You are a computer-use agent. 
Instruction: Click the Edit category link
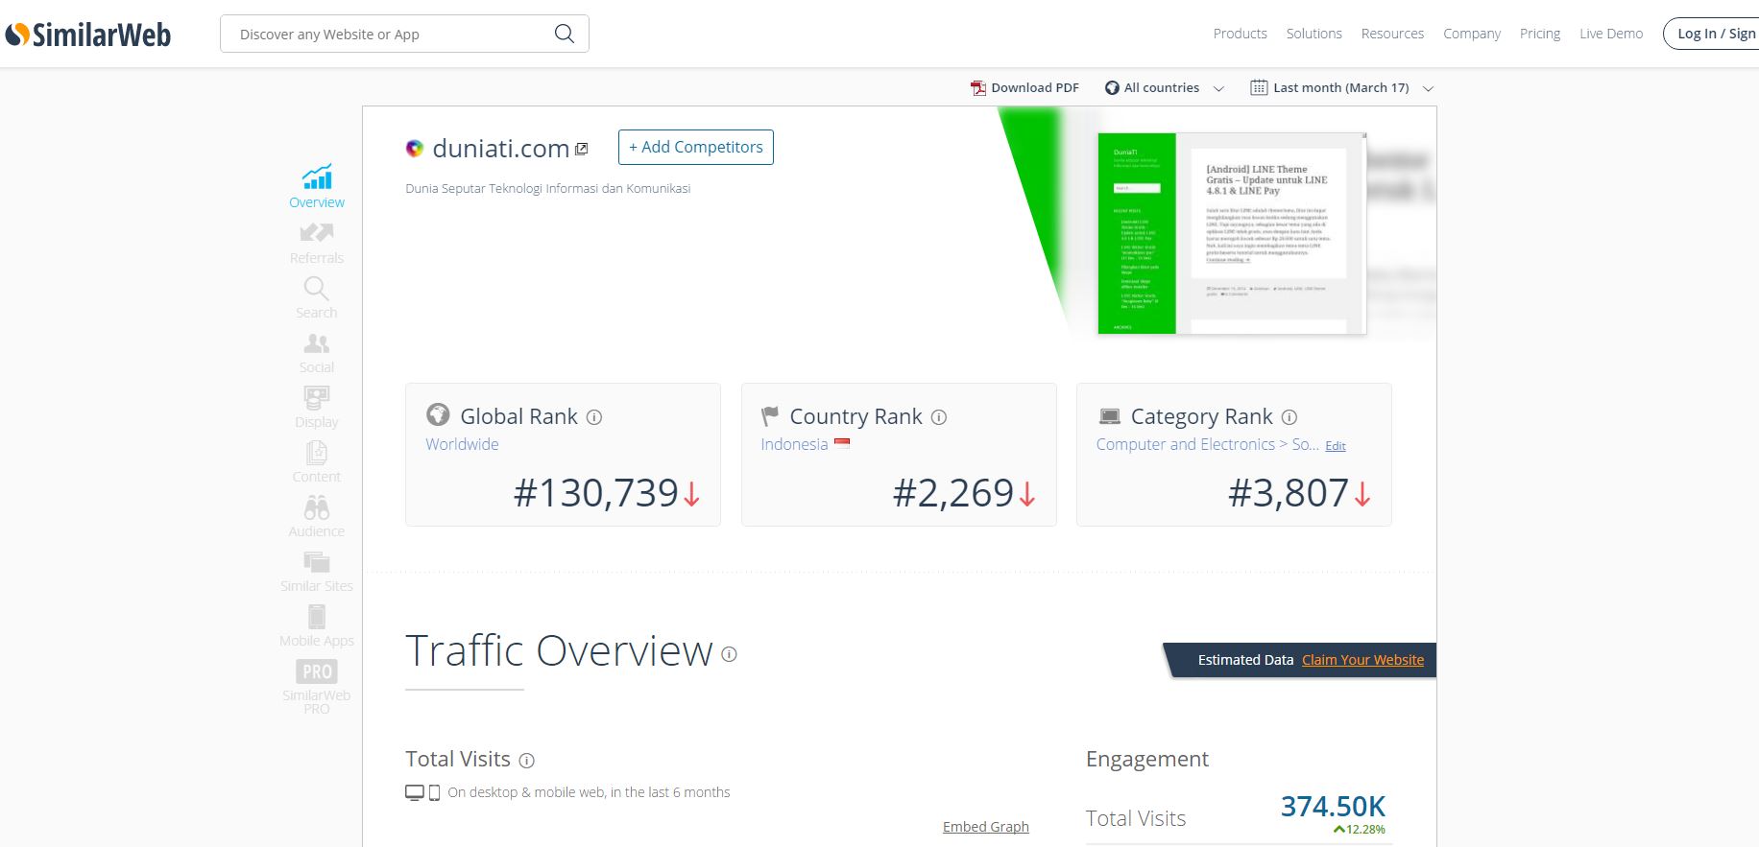tap(1336, 446)
